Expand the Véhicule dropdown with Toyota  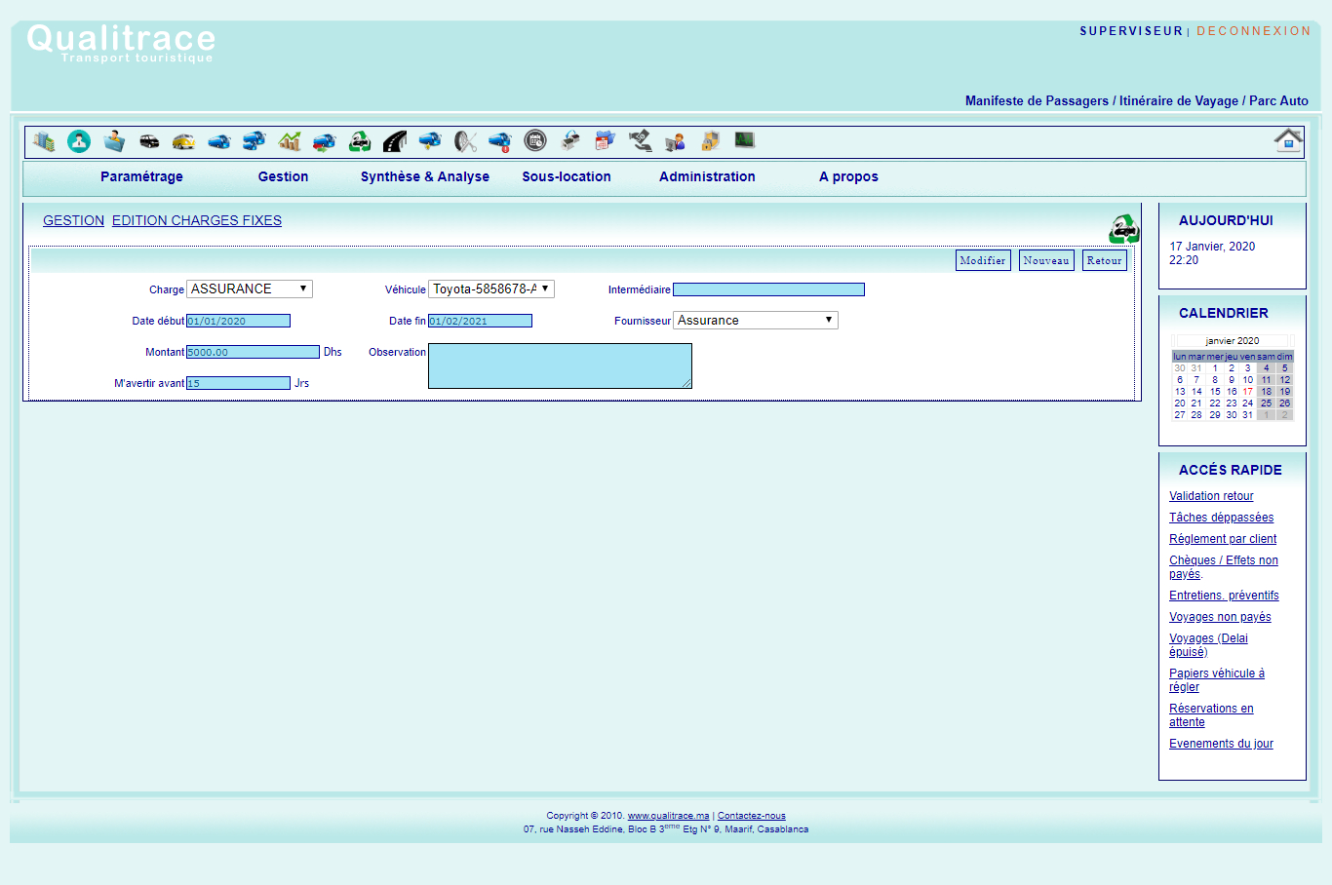[491, 289]
